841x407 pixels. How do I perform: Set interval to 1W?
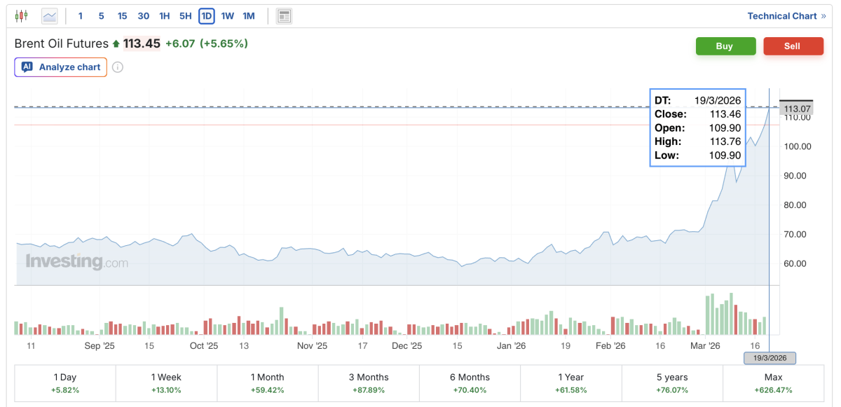click(x=227, y=15)
